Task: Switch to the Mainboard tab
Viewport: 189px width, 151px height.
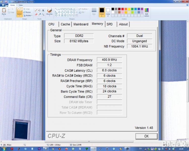Action: coord(81,24)
